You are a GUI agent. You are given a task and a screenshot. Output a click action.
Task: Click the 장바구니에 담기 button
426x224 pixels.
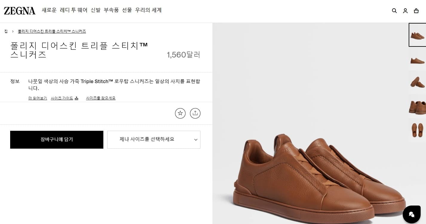[x=57, y=139]
